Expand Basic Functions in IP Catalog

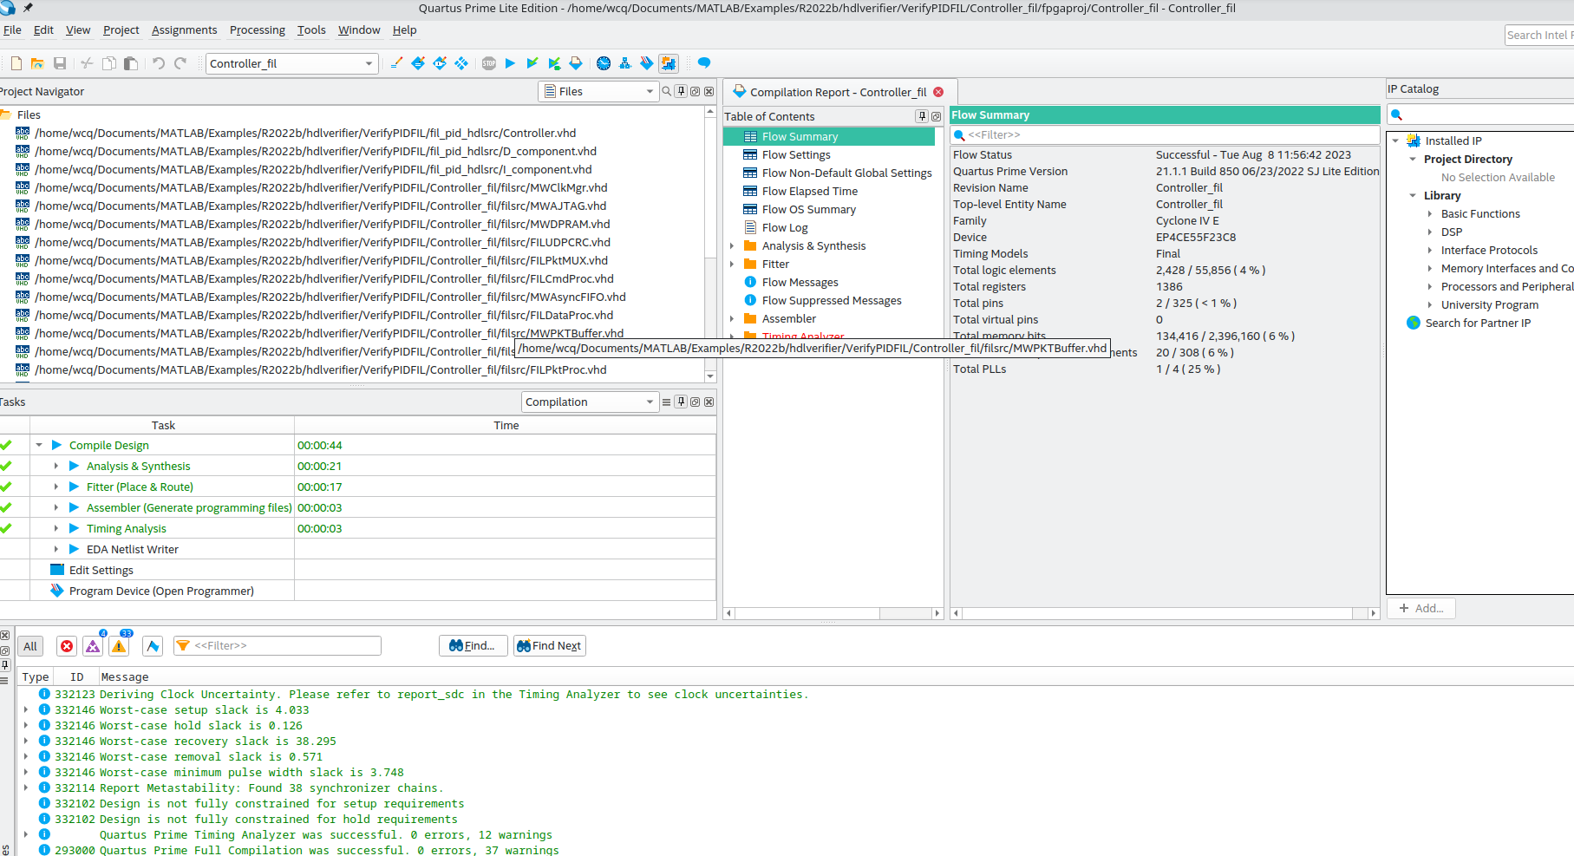click(1430, 213)
